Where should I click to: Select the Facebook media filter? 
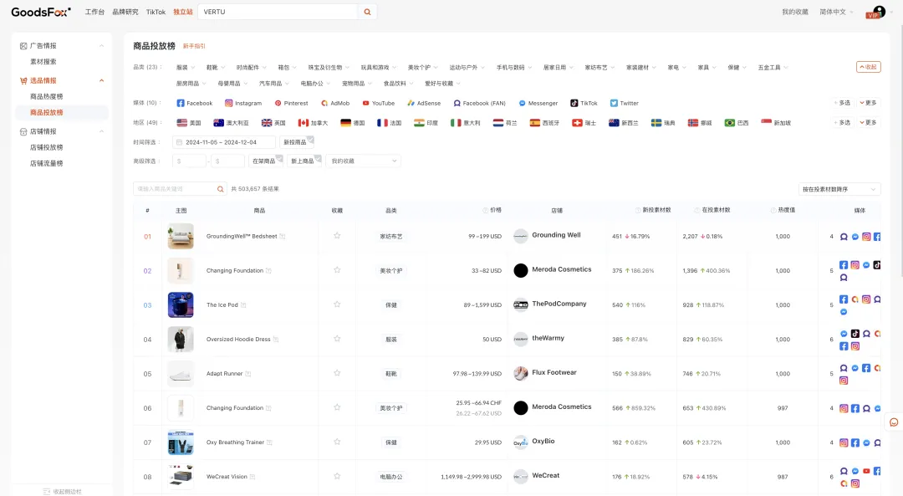pos(195,103)
